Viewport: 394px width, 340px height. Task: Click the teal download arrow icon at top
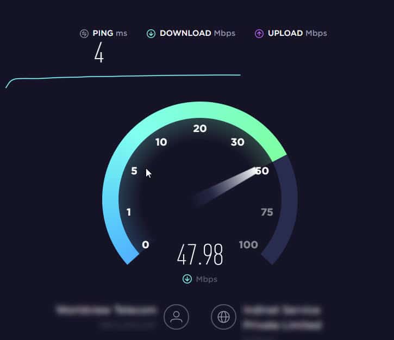[x=151, y=33]
